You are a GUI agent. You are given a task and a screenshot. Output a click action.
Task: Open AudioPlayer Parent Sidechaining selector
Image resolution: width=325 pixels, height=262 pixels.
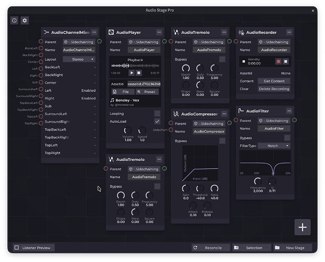[144, 42]
